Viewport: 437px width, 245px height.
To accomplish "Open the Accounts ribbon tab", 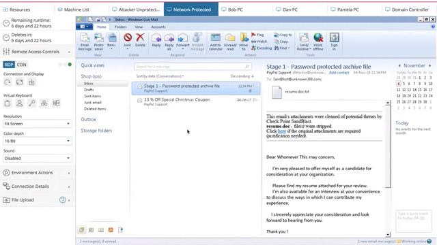I will tap(158, 27).
